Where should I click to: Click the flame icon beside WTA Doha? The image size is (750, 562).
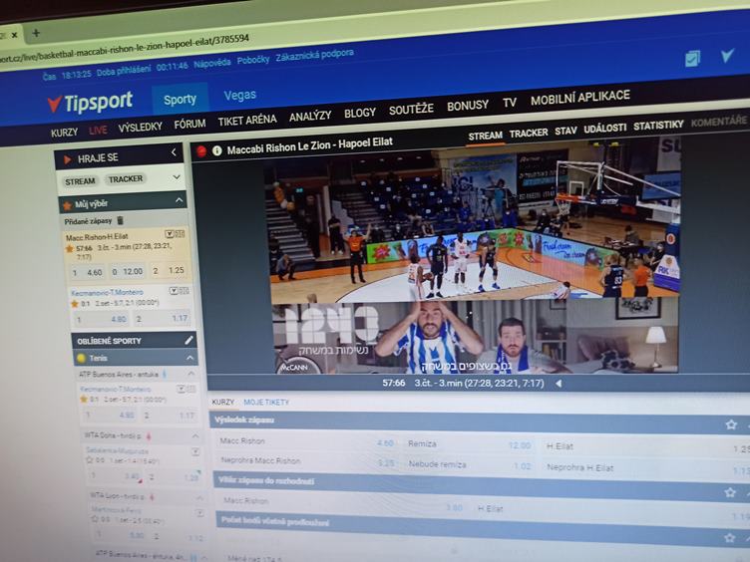(x=149, y=435)
